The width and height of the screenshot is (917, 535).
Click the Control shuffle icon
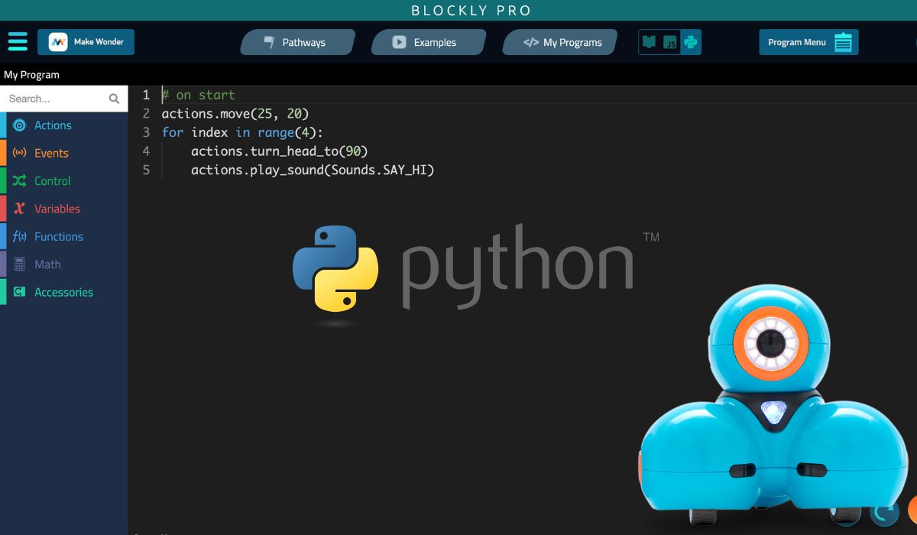19,181
